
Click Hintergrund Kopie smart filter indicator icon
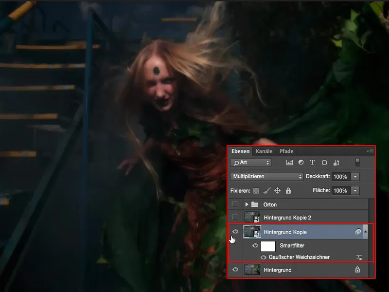point(358,232)
